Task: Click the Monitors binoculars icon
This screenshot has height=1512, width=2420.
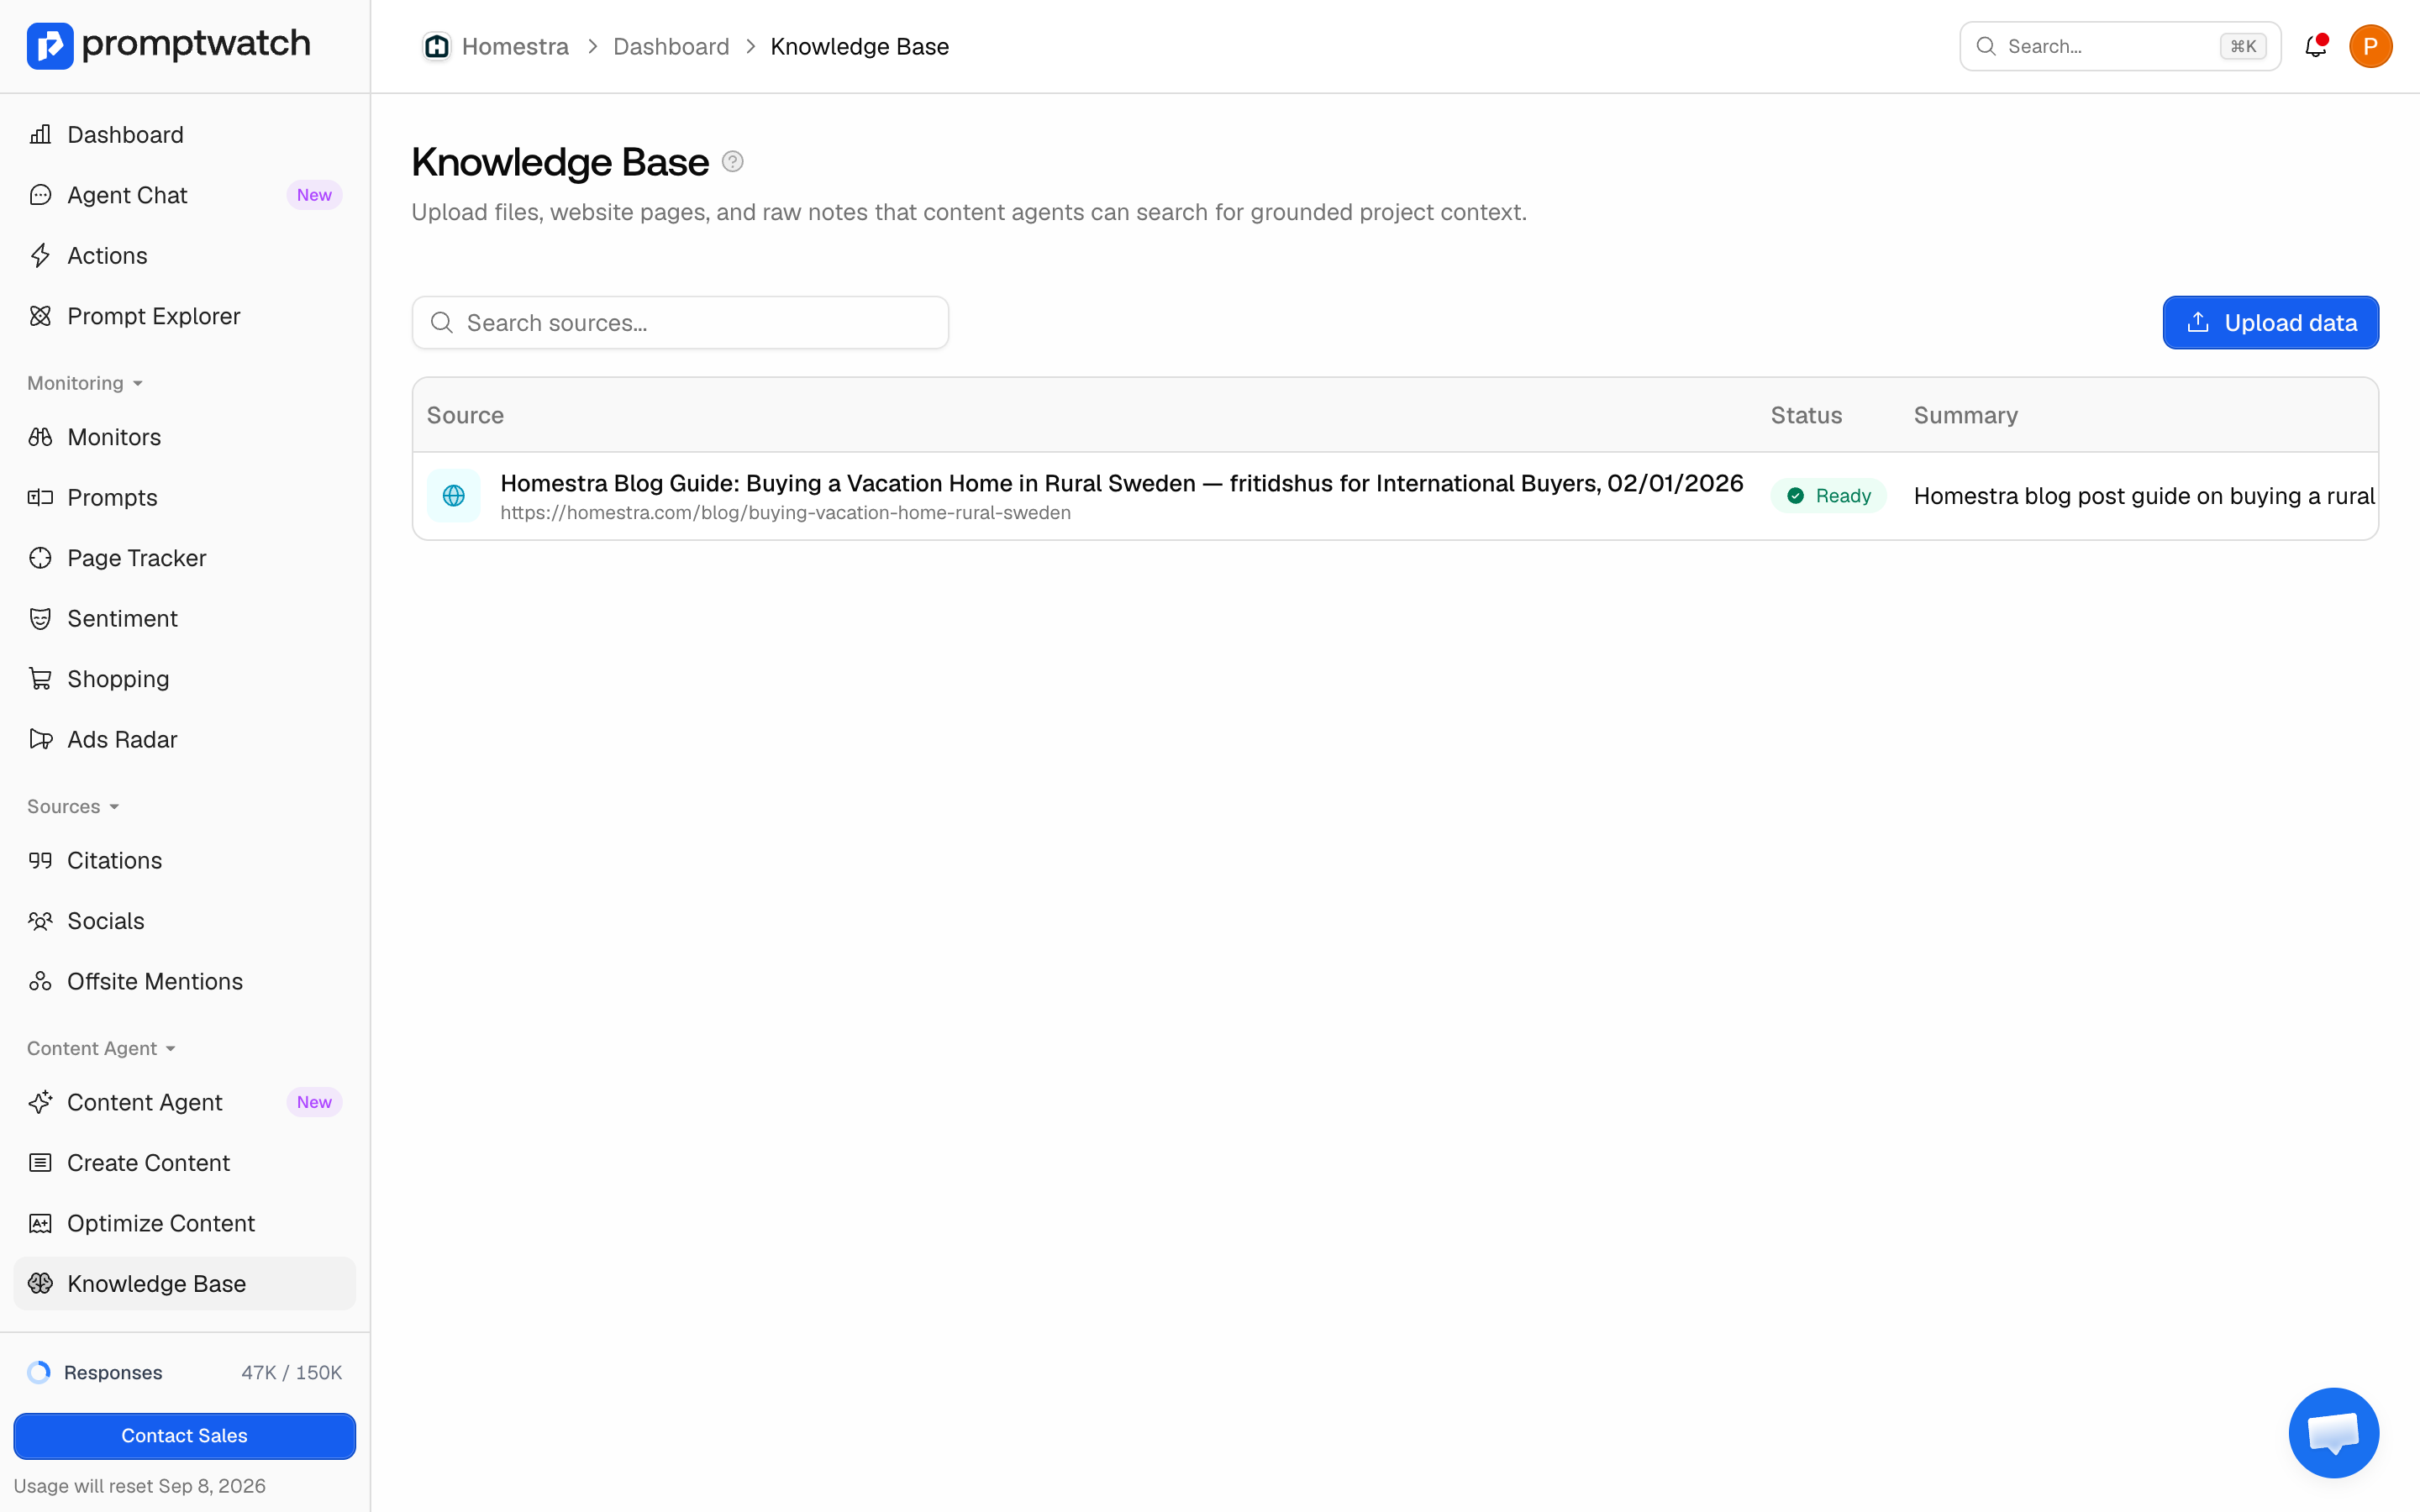Action: pos(40,437)
